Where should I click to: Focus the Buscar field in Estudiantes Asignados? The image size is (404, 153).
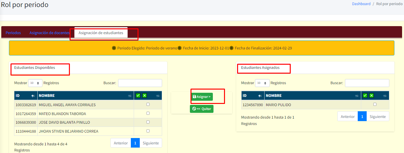point(367,83)
